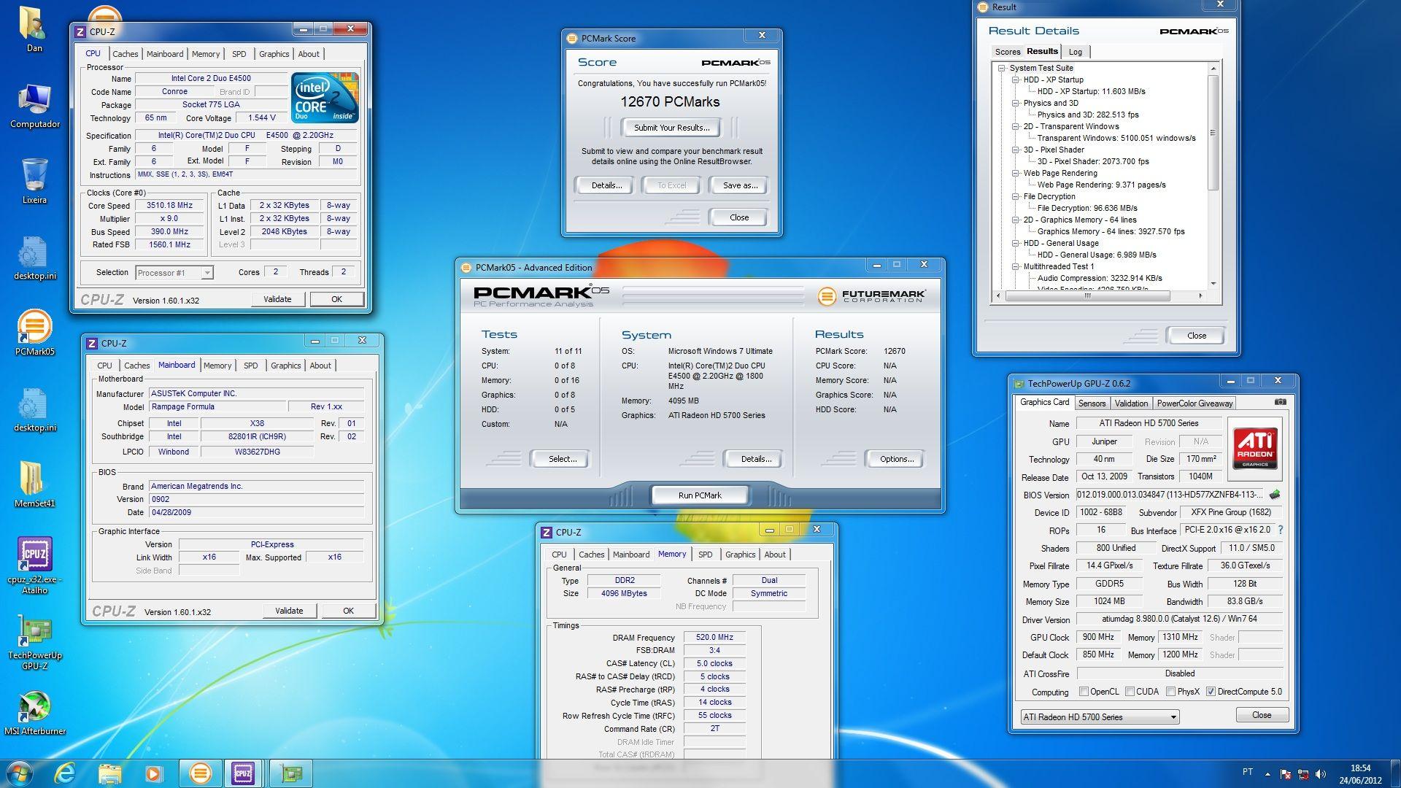This screenshot has width=1401, height=788.
Task: Click the PT language indicator
Action: click(1247, 772)
